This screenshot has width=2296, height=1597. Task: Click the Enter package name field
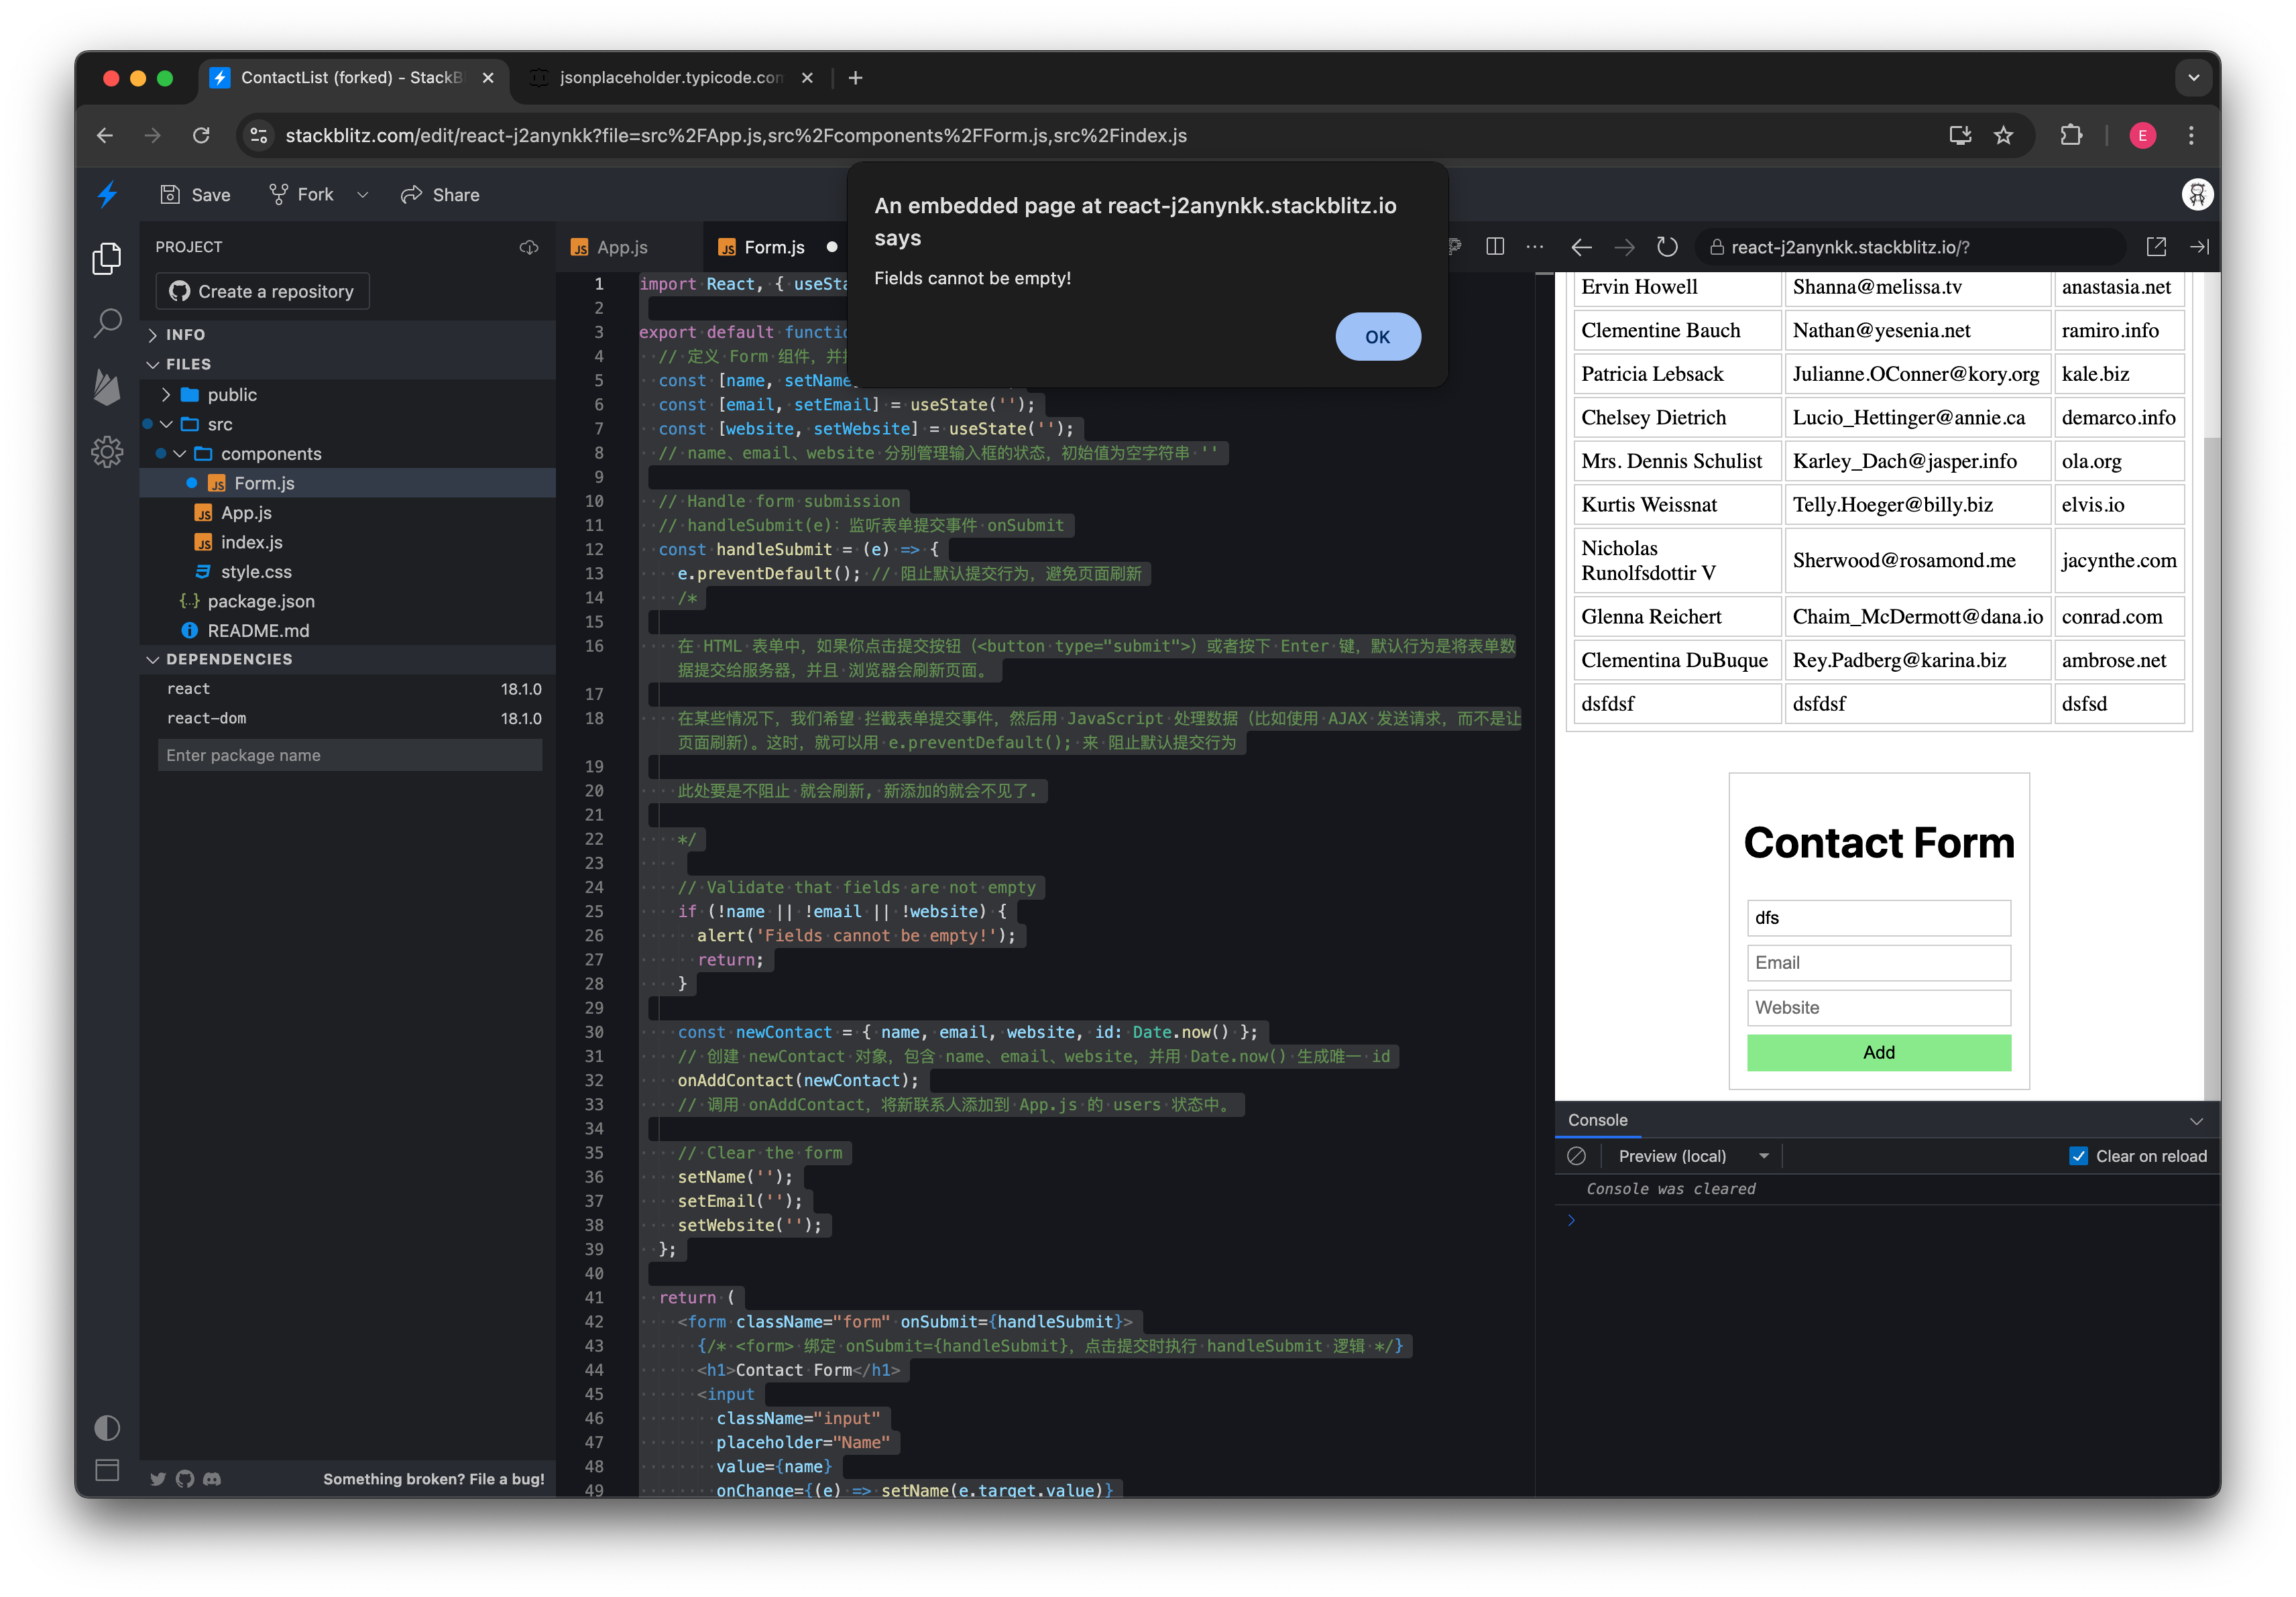tap(349, 755)
